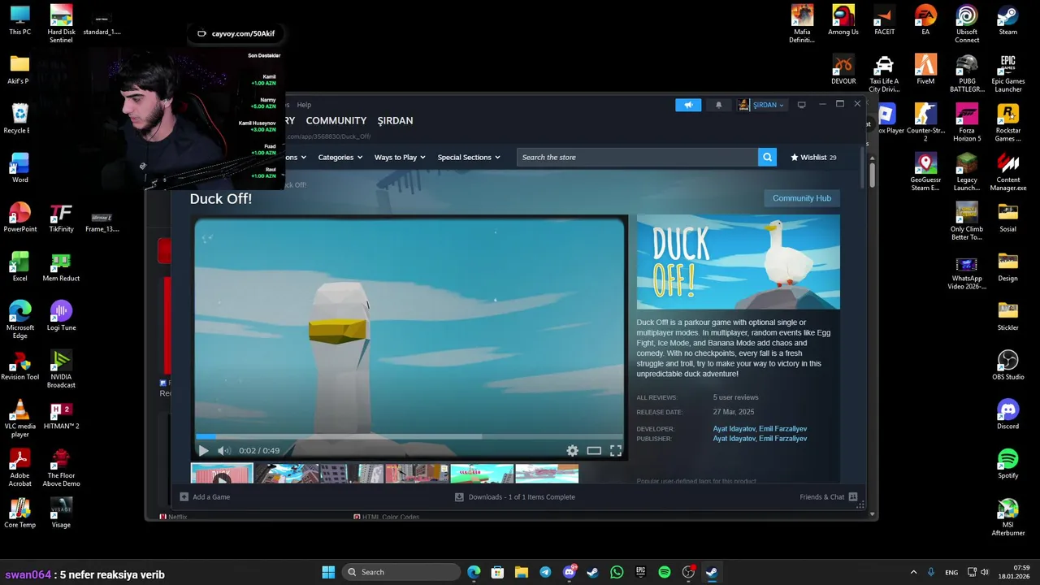Open GeoGuessr Steam Edition desktop shortcut

(925, 172)
